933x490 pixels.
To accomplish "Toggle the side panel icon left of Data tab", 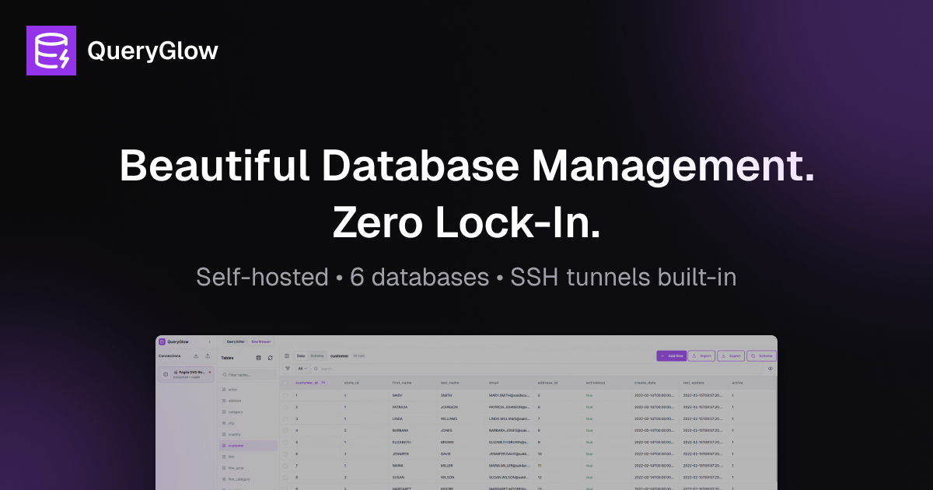I will pyautogui.click(x=287, y=355).
